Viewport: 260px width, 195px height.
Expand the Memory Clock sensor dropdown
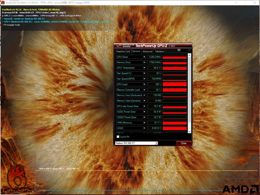coord(144,62)
